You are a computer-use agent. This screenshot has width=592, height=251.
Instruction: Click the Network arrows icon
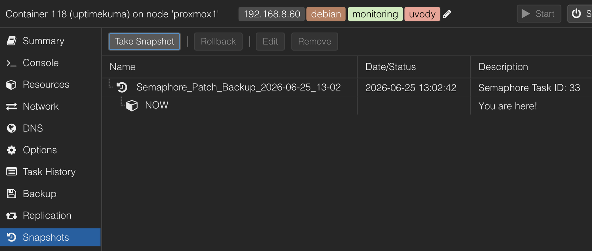pyautogui.click(x=11, y=107)
